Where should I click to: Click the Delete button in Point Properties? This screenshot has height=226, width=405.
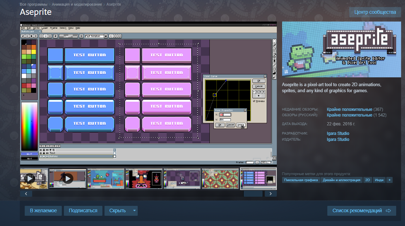[x=241, y=125]
